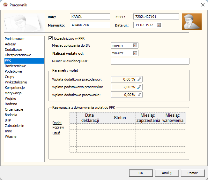
Task: Click Wpłata podstawowa pracownika value 2,00 %
Action: pos(129,87)
